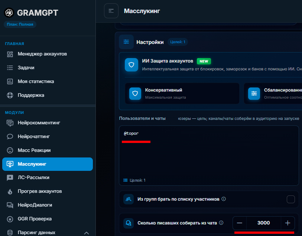Click the Пользователи и чаты label
302x236 pixels.
(x=142, y=118)
